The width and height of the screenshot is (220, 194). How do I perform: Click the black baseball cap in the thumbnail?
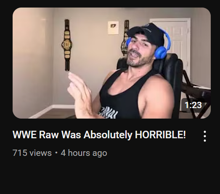click(146, 34)
